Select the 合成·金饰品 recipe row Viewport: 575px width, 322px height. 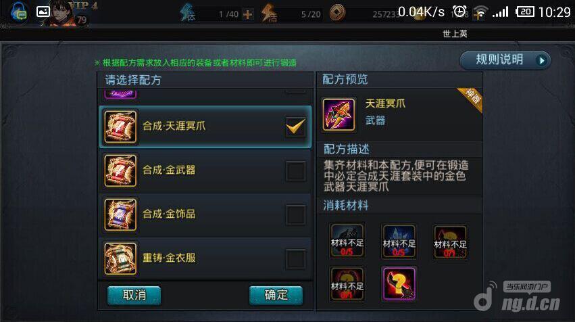tap(205, 215)
